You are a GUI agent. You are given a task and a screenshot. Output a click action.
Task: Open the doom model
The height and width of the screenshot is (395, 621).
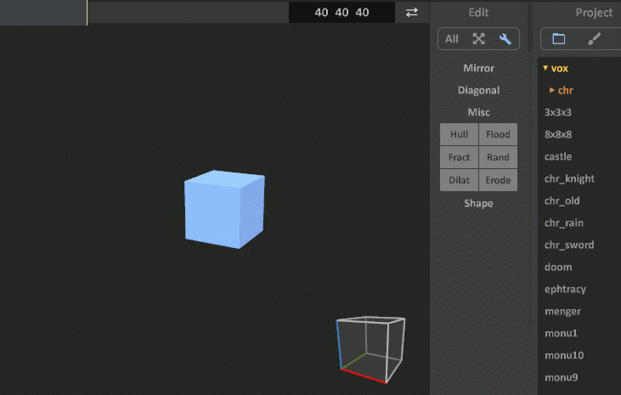click(557, 268)
